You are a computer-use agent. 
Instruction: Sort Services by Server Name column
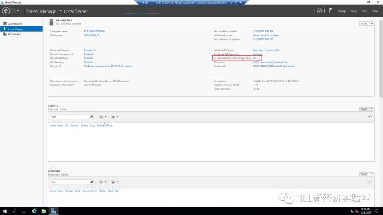56,191
